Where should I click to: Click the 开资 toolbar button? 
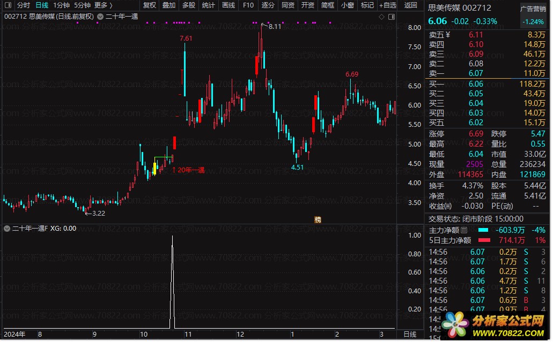(x=308, y=5)
